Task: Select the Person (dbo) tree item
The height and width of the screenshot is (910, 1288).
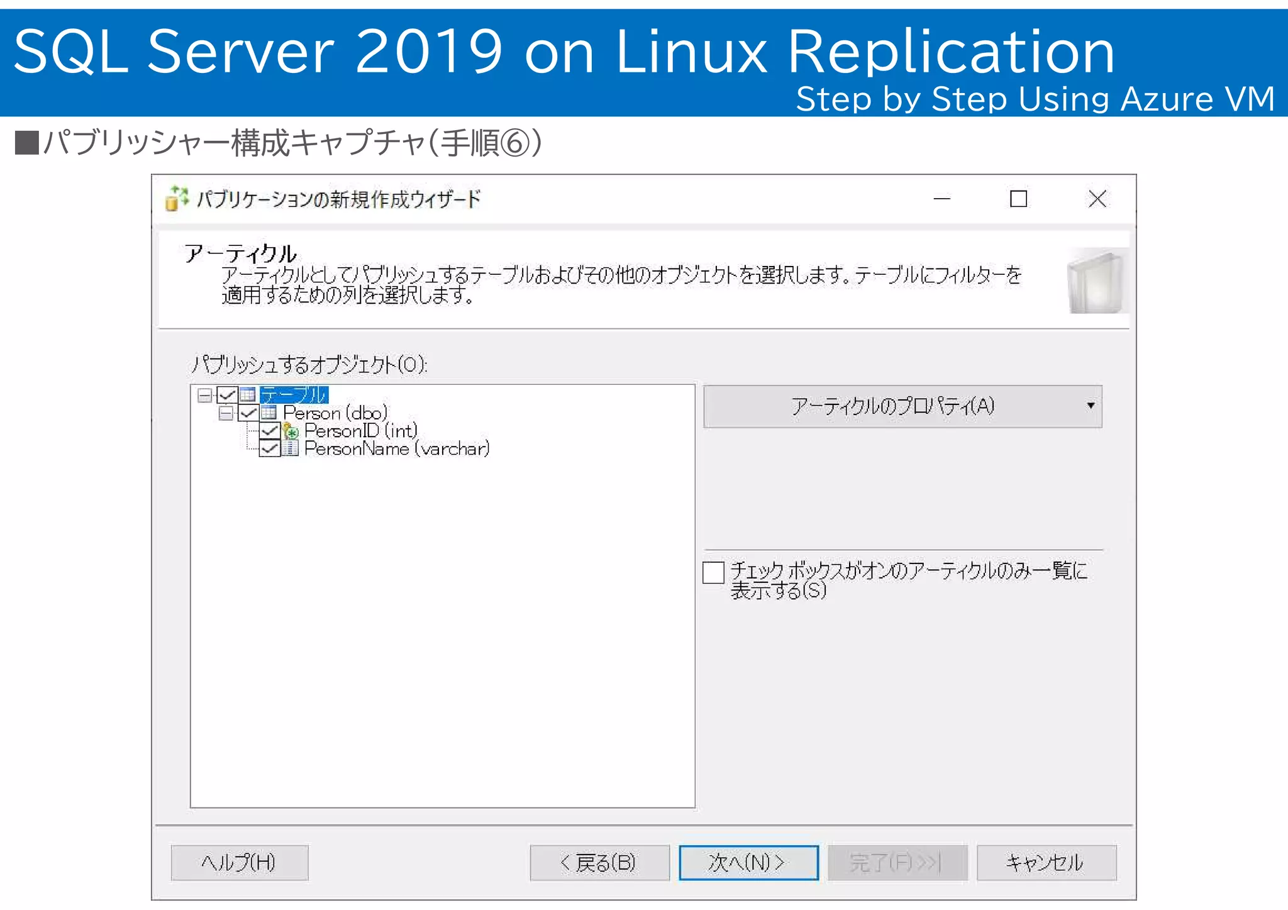Action: click(335, 413)
